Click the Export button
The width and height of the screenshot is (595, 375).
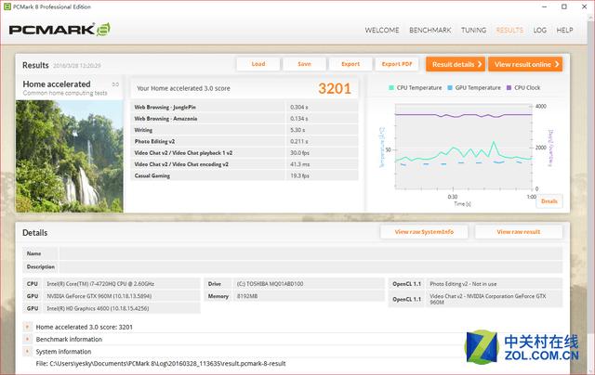tap(350, 64)
